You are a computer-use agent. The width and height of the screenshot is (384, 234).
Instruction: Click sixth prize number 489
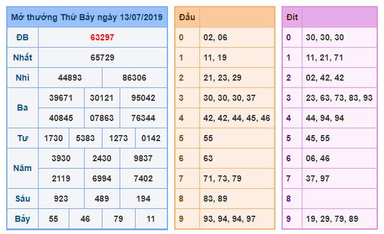pos(102,199)
